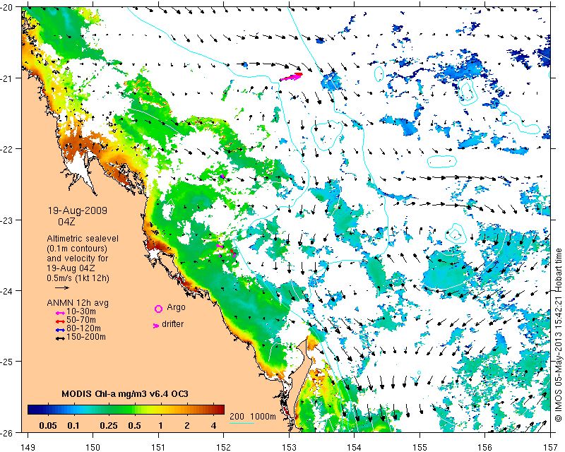Click the ANMN 12h avg heading
Viewport: 565px width, 452px height.
coord(78,303)
